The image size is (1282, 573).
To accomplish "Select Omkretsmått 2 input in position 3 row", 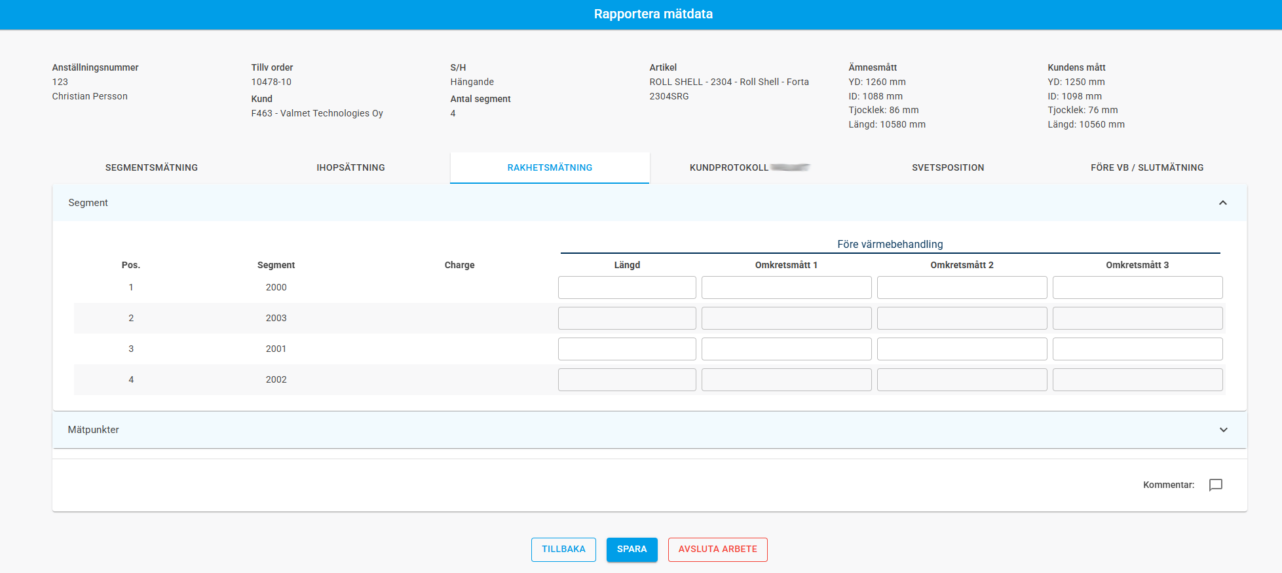I will [x=962, y=349].
